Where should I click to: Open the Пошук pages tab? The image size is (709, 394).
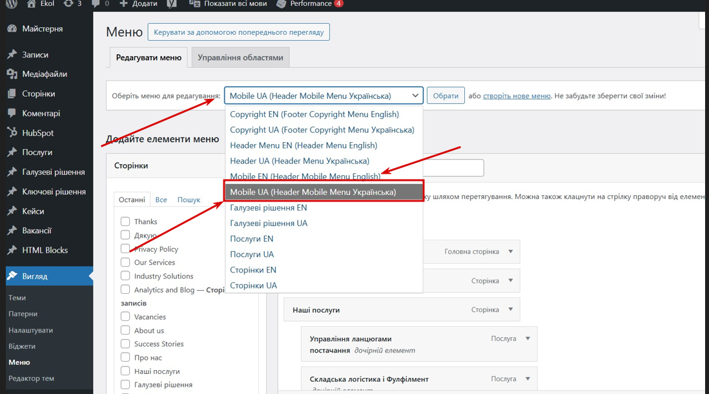(x=189, y=200)
